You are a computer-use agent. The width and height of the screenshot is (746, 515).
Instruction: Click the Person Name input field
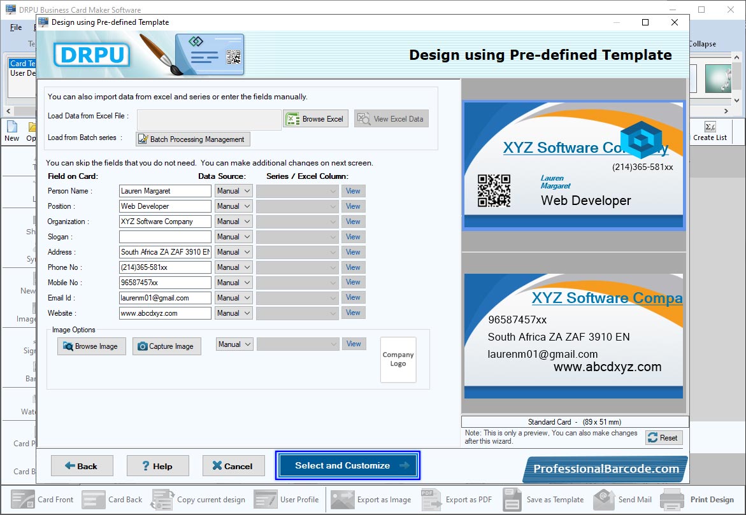(x=165, y=191)
